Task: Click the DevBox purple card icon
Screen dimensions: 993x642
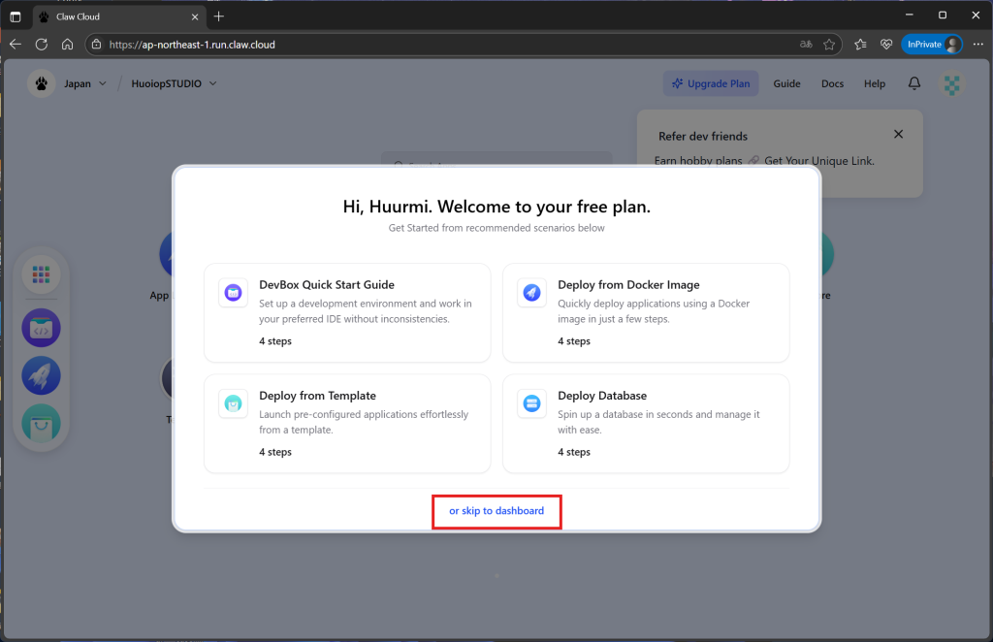Action: (233, 293)
